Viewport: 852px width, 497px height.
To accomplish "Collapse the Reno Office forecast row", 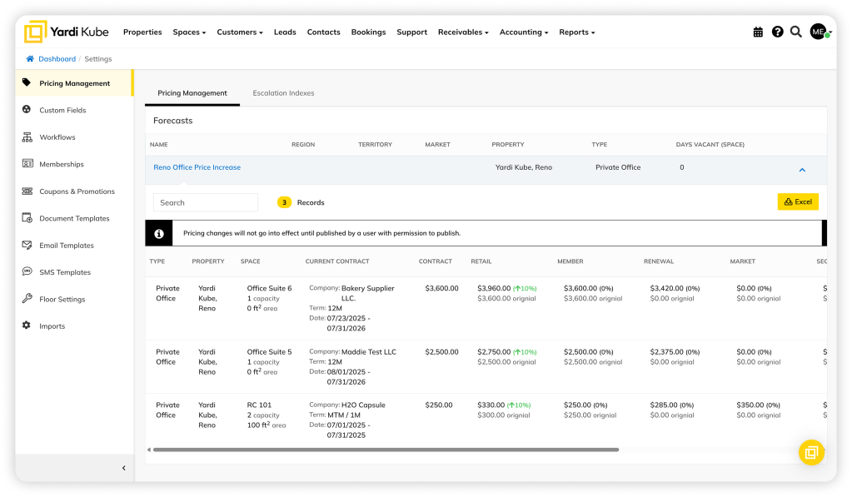I will click(802, 169).
